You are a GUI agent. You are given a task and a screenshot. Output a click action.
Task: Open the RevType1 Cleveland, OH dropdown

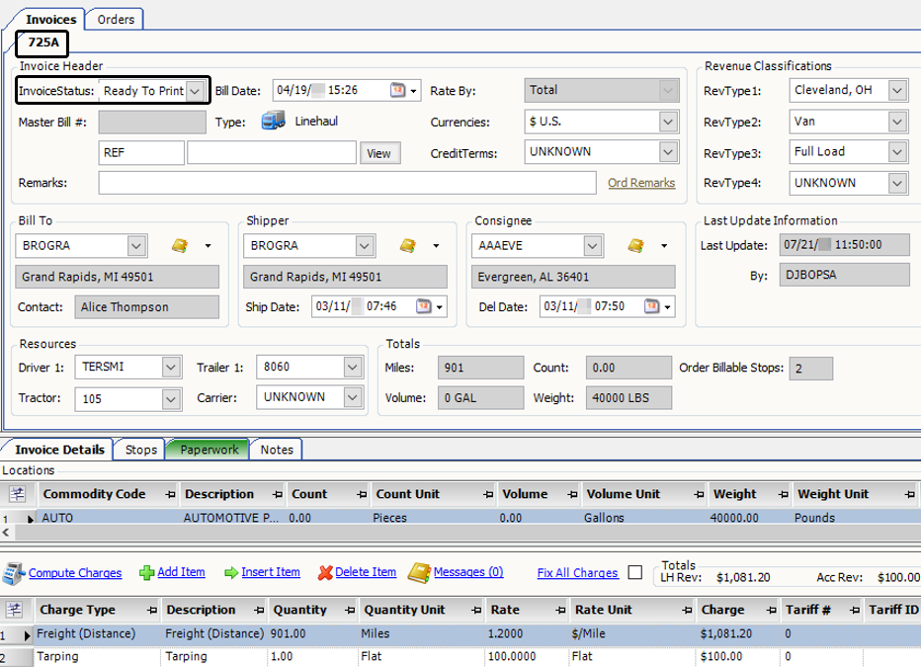click(x=896, y=91)
